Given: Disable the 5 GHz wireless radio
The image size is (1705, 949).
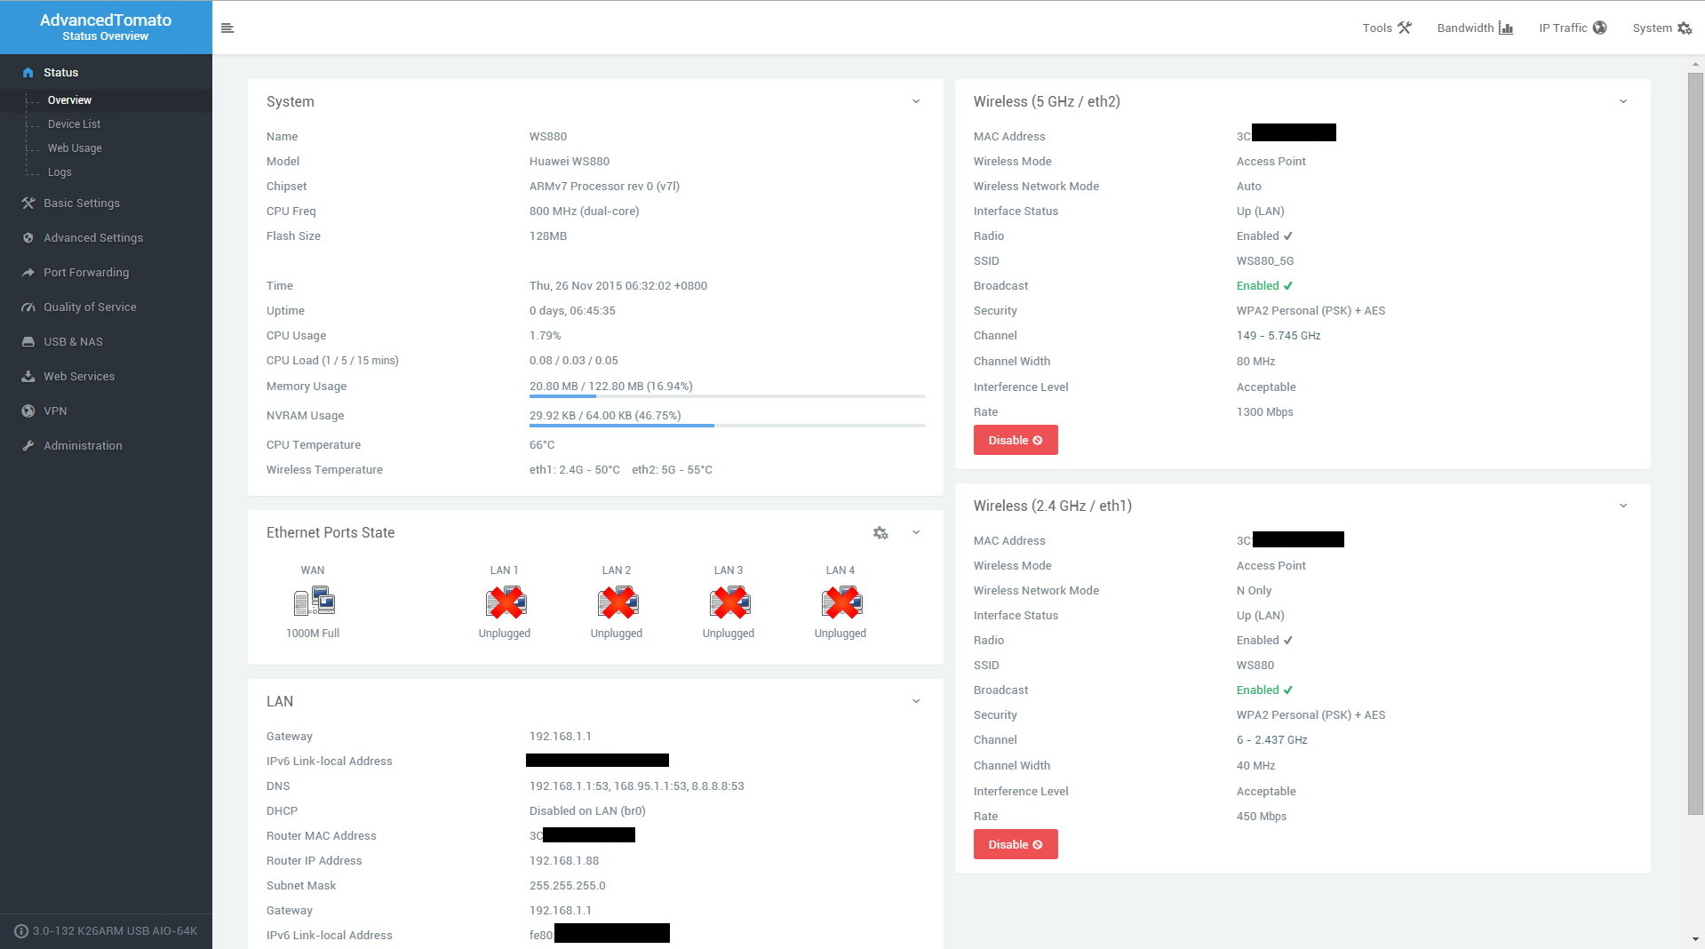Looking at the screenshot, I should point(1016,440).
